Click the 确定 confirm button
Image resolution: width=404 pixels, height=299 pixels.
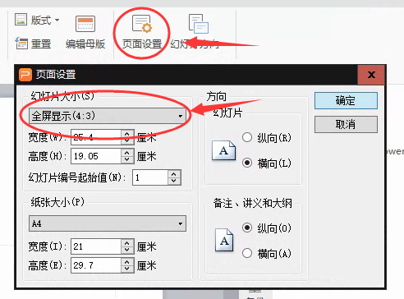[x=346, y=100]
